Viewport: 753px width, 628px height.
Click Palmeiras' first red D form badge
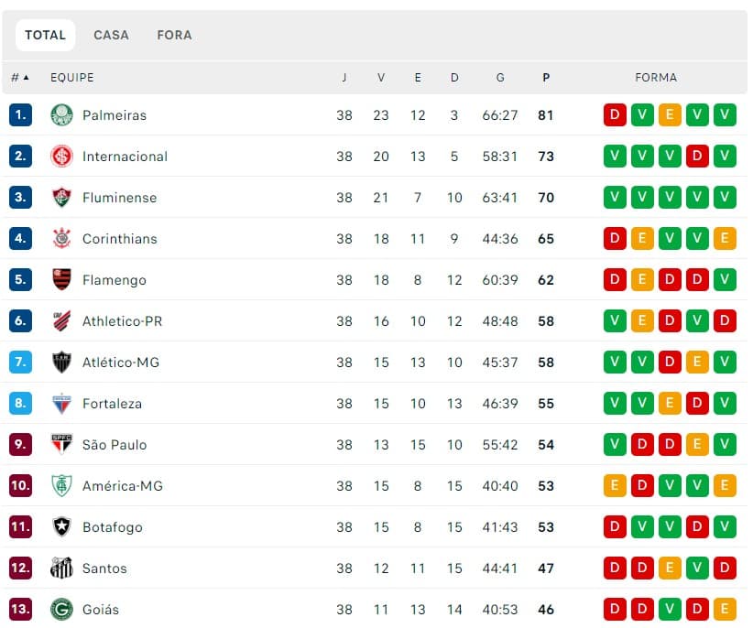coord(615,115)
